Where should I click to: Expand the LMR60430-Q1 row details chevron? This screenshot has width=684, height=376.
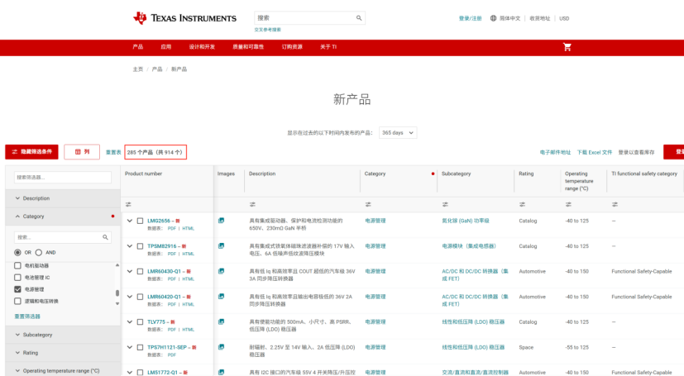(130, 271)
